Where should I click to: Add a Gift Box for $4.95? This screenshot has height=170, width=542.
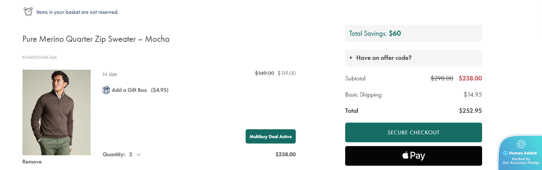tap(140, 90)
